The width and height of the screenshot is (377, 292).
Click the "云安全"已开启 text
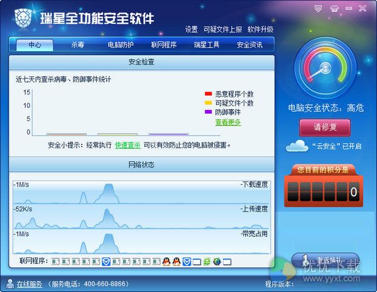click(337, 146)
